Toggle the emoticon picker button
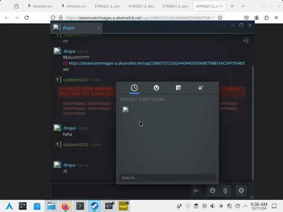 pyautogui.click(x=213, y=191)
